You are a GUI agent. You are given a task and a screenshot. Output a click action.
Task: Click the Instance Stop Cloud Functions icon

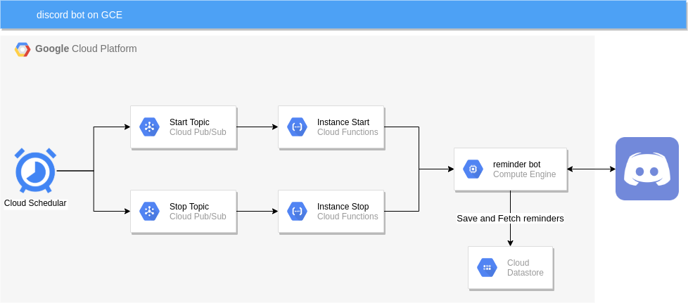(297, 212)
